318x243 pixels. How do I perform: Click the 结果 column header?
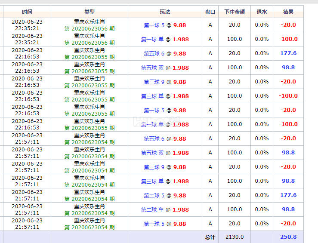(x=288, y=12)
